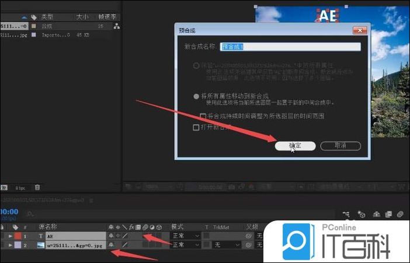This screenshot has width=410, height=263.
Task: Toggle continuous rasterize switch on AE layer
Action: pos(118,236)
